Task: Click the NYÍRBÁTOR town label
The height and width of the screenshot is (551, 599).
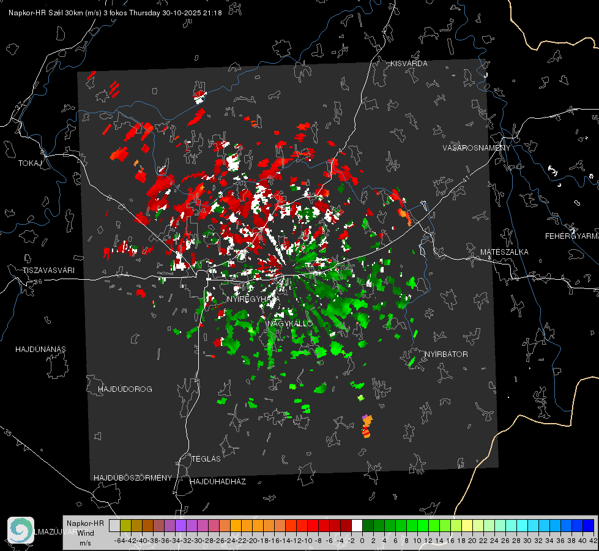Action: click(446, 354)
